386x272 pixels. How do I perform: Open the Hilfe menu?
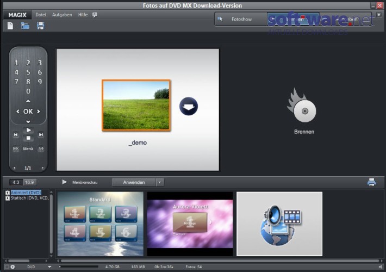(x=83, y=15)
